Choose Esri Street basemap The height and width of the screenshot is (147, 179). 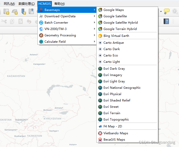point(127,107)
